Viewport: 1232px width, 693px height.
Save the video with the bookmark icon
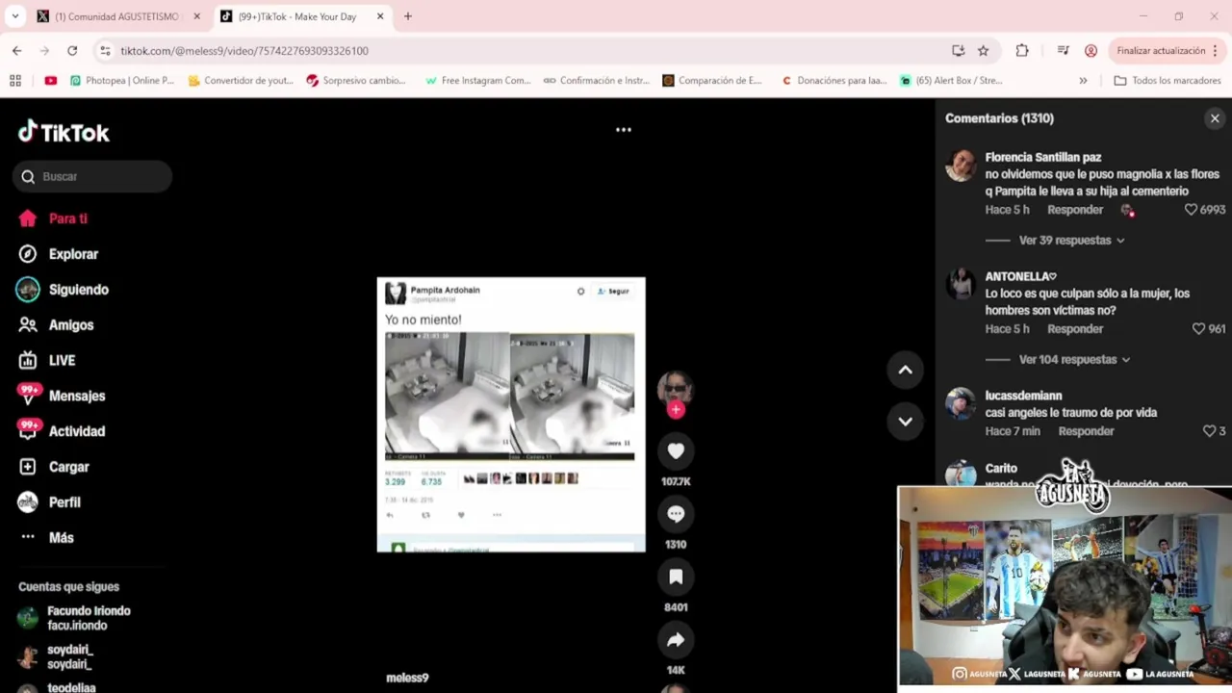click(x=676, y=577)
